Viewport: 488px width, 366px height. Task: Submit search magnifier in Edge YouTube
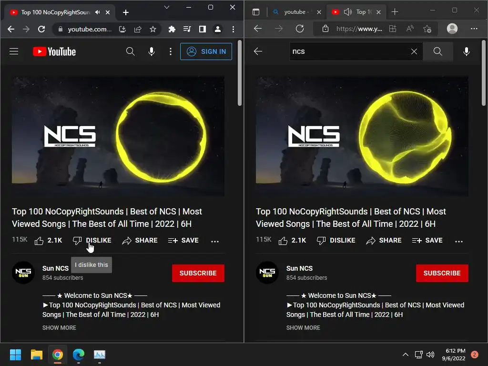[x=437, y=51]
